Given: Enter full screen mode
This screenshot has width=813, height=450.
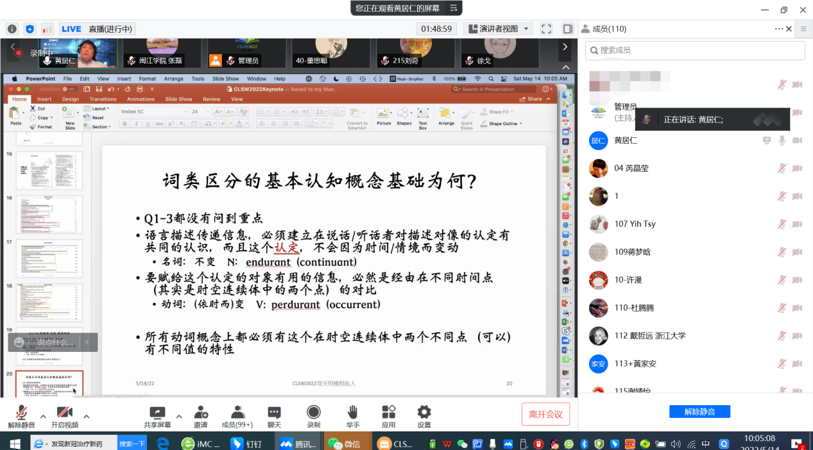Looking at the screenshot, I should (546, 29).
